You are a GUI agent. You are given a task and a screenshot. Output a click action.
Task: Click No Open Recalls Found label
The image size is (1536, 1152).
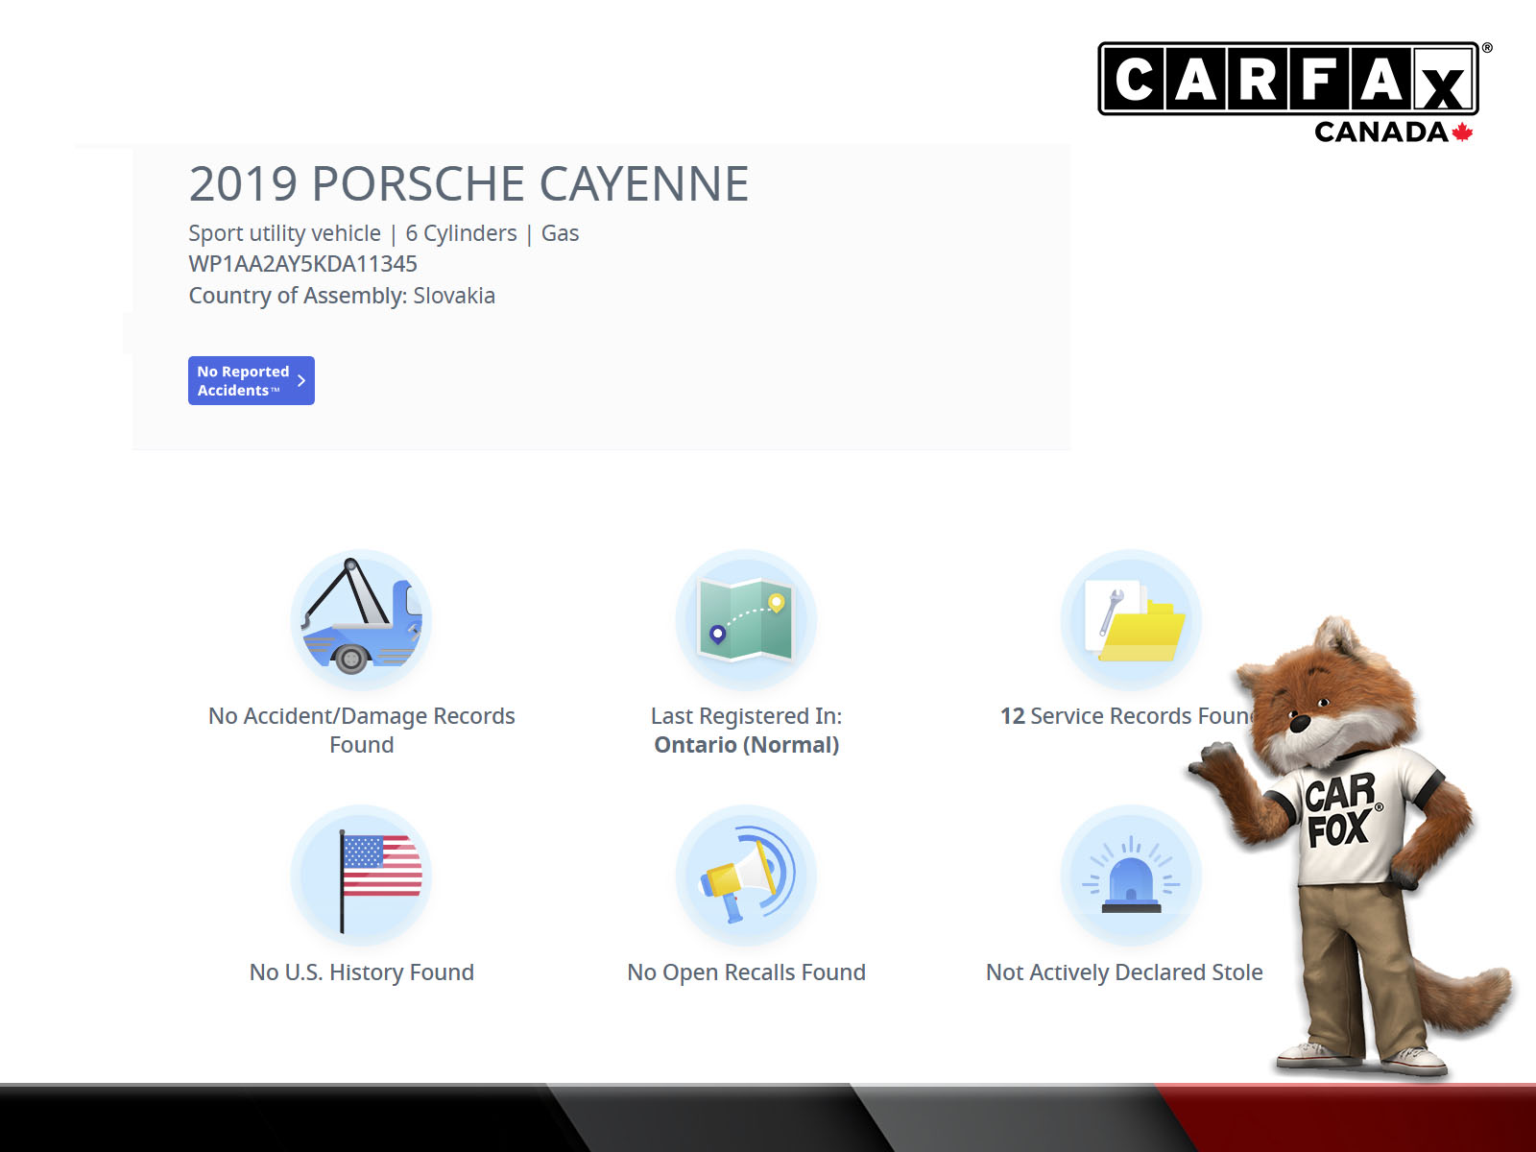pos(746,972)
